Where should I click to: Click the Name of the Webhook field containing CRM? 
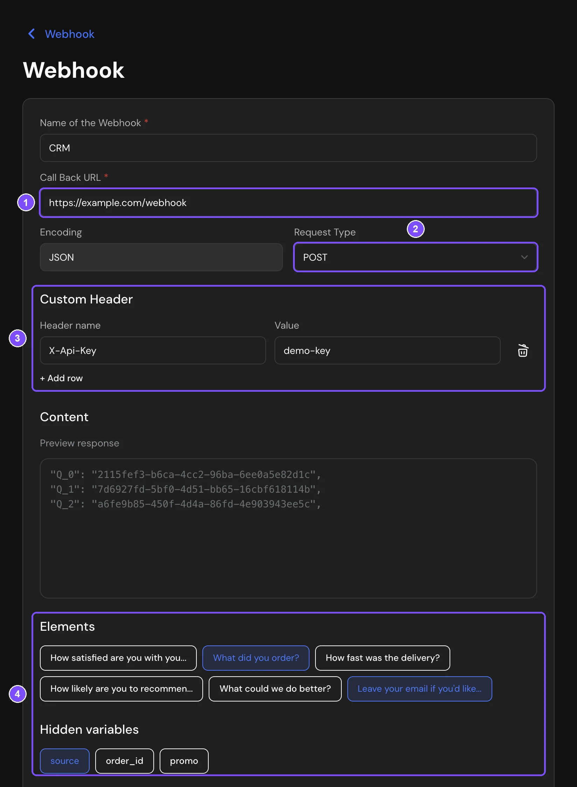point(288,148)
